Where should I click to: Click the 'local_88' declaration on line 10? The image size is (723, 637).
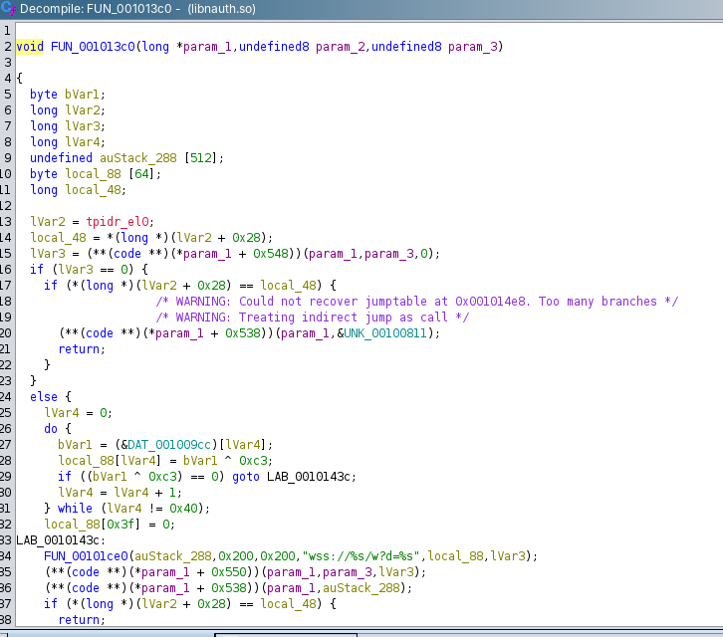tap(93, 174)
